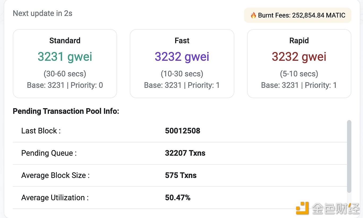Click the 32207 Txns value
Image resolution: width=363 pixels, height=218 pixels.
[x=185, y=153]
